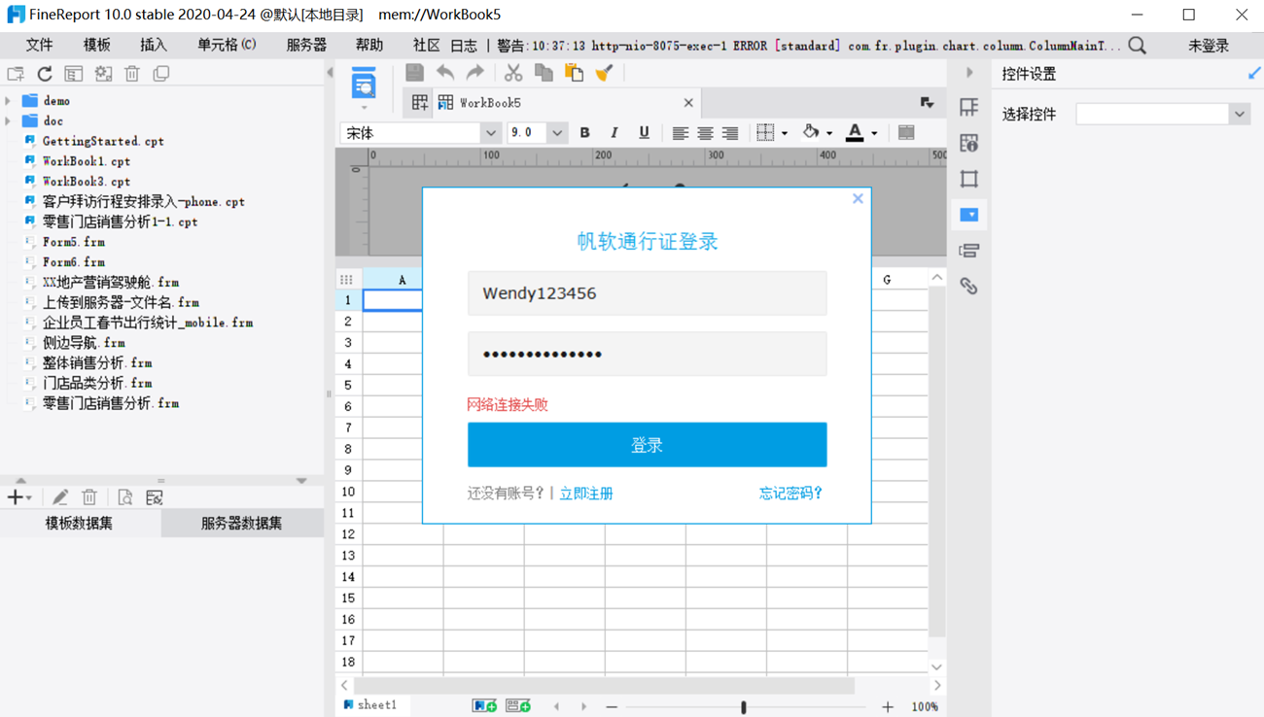Click the new folder icon in file panel
Screen dimensions: 1264x717
[x=16, y=74]
